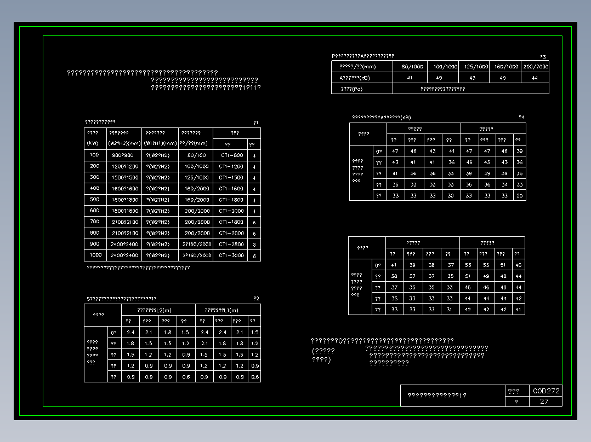The image size is (591, 442).
Task: Click the 80/100 cell
Action: point(197,155)
